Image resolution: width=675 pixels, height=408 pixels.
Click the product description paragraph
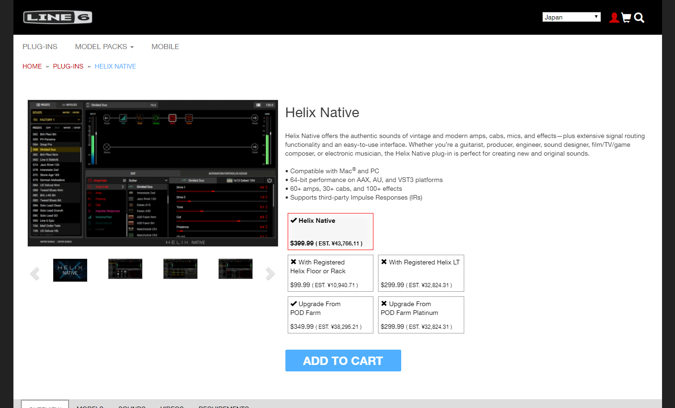465,144
